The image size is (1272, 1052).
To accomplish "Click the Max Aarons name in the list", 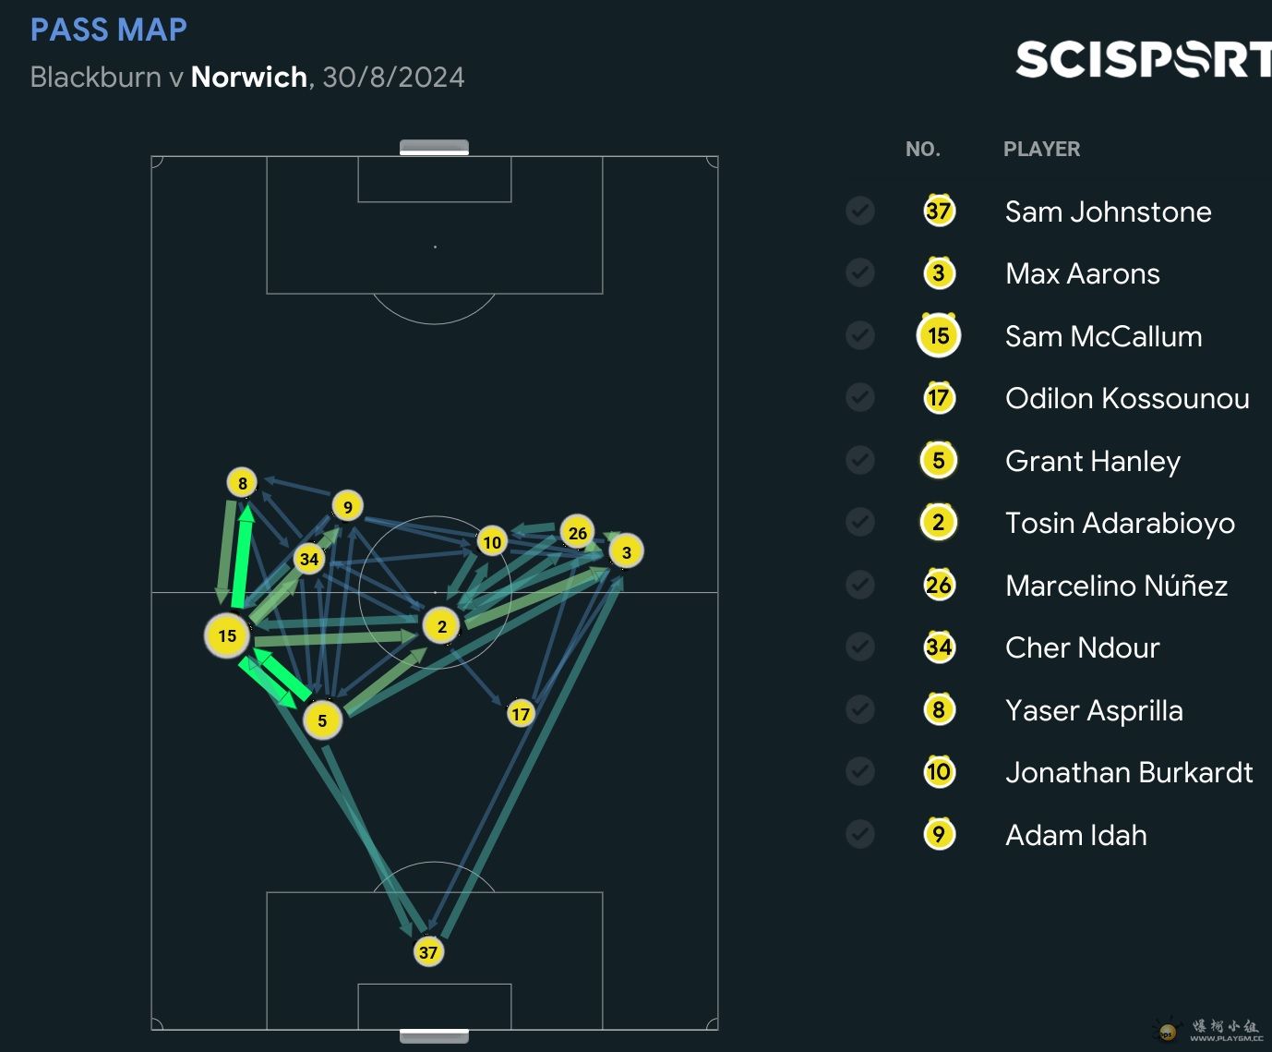I will (x=1082, y=274).
